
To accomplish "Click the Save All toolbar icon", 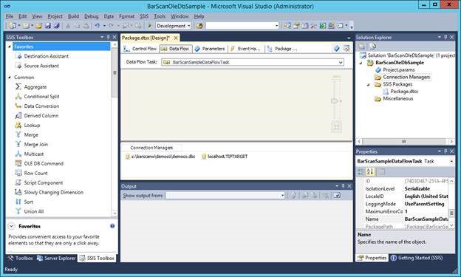I will pyautogui.click(x=56, y=26).
